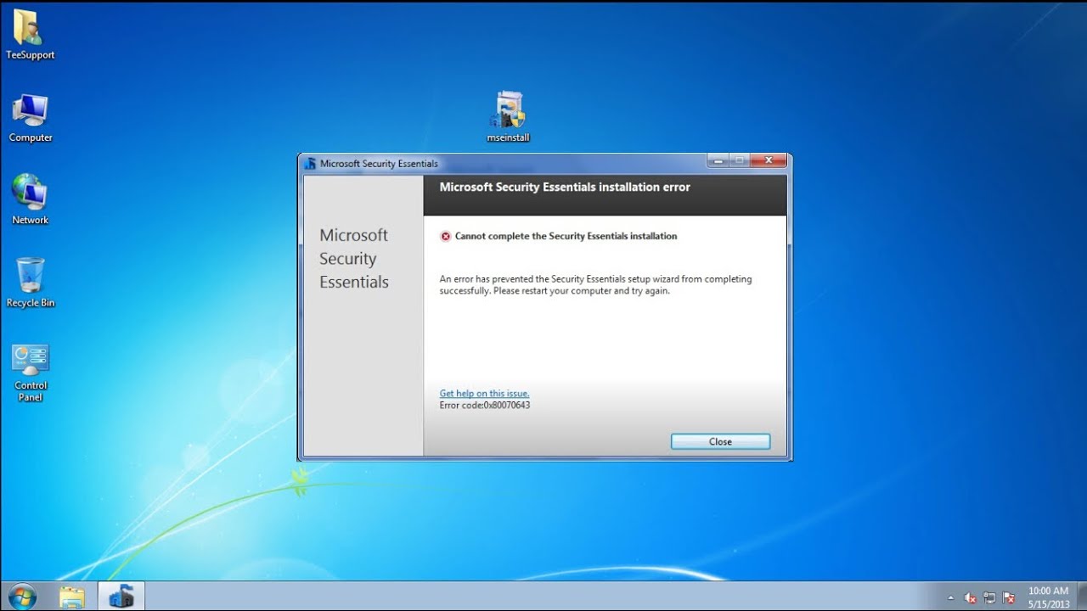Click the Security Essentials title bar icon

click(310, 164)
